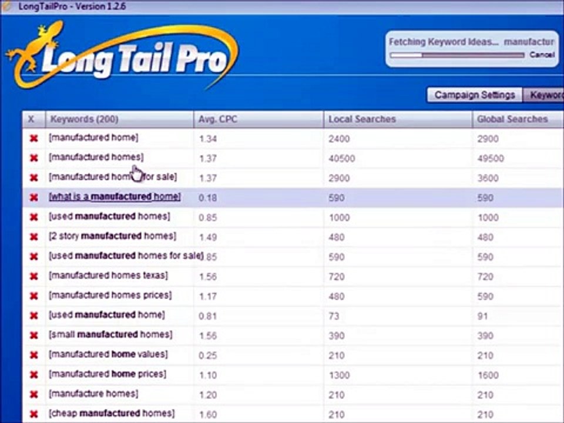Click Avg. CPC value 1.34

[208, 139]
